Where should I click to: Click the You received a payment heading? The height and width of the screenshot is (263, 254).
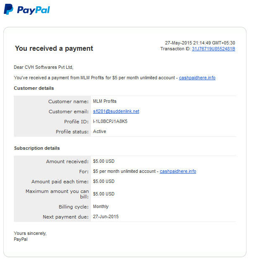[54, 49]
